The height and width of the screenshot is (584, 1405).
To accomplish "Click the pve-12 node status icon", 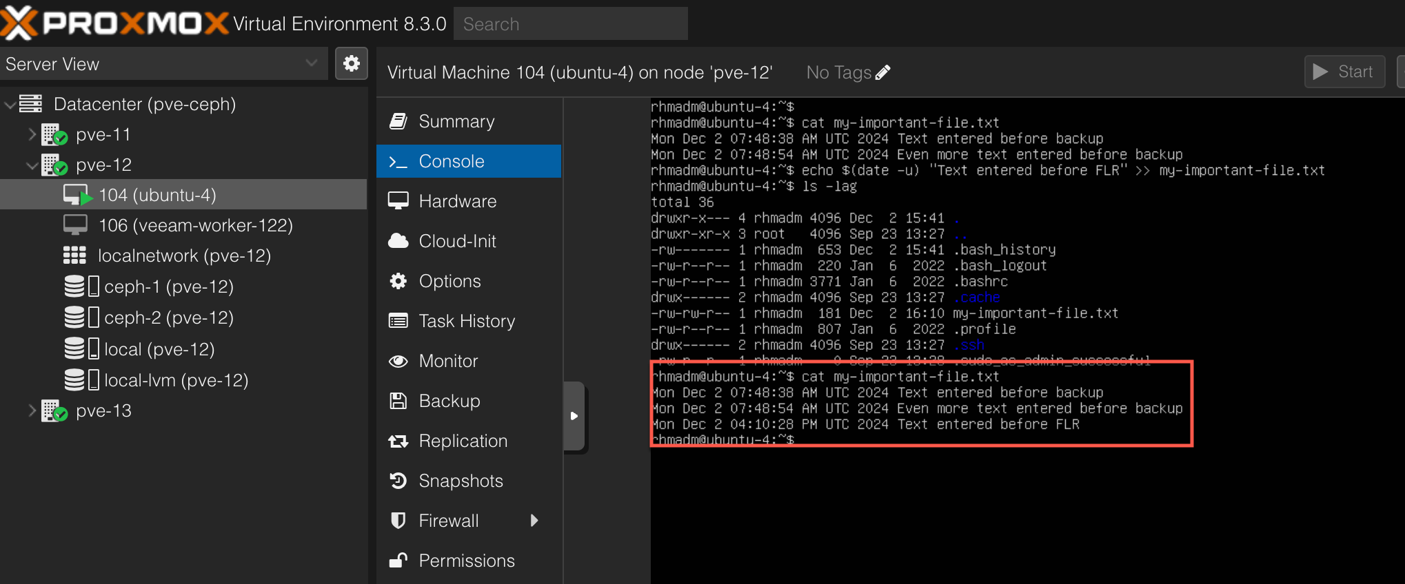I will pos(54,165).
